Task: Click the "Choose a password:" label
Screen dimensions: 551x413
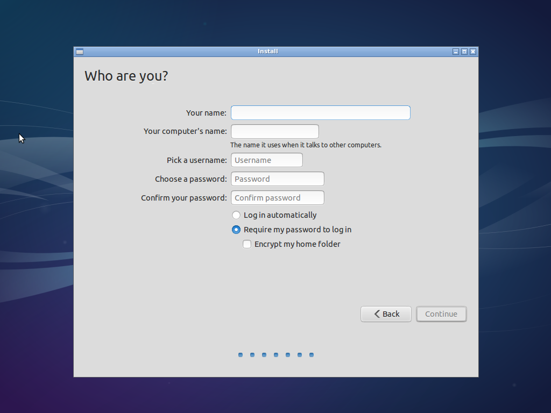Action: pyautogui.click(x=191, y=179)
